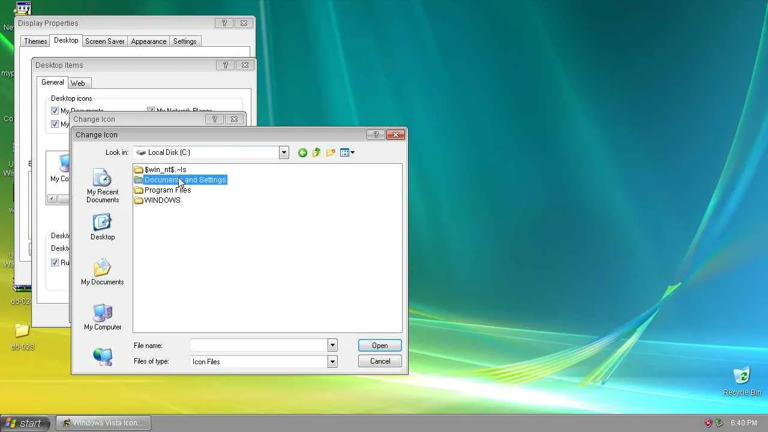The width and height of the screenshot is (768, 432).
Task: Click the 6:40 PM taskbar clock
Action: click(x=743, y=424)
